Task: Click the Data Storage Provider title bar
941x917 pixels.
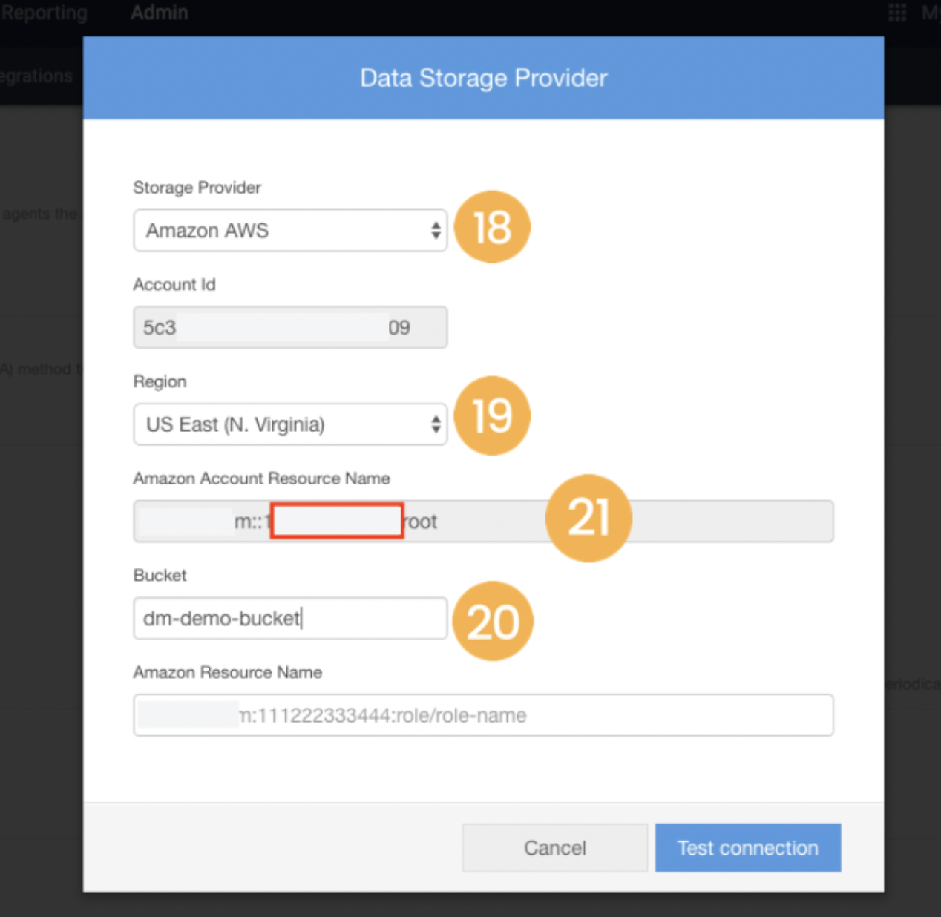Action: (483, 78)
